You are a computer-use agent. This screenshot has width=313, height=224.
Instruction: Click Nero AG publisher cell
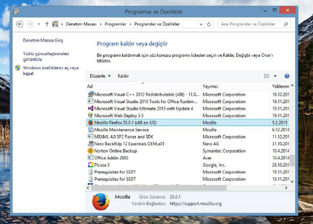(211, 144)
